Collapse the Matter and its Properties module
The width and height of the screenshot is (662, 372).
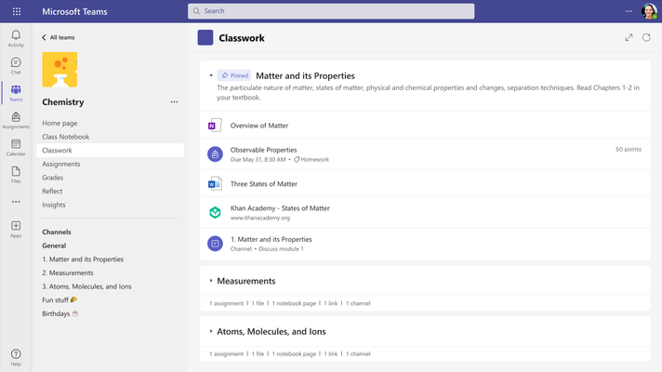(211, 75)
